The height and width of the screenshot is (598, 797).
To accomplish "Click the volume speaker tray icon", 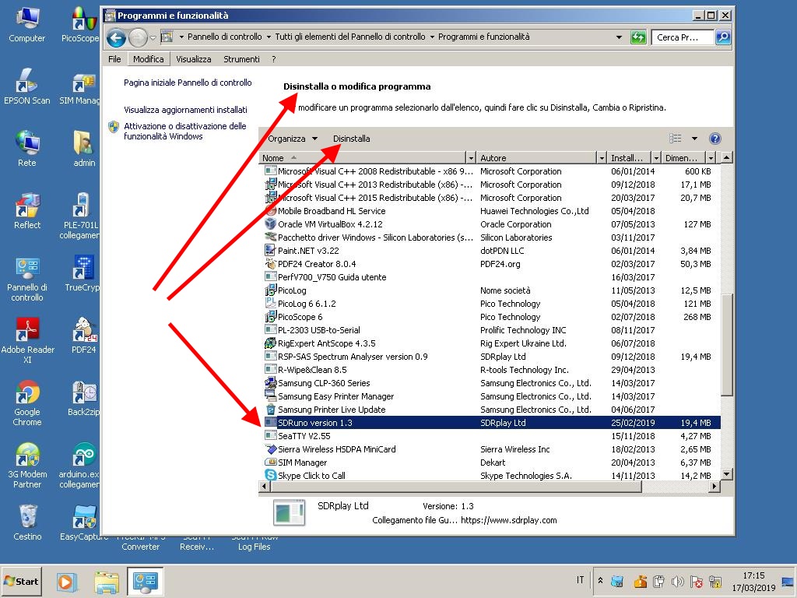I will pyautogui.click(x=677, y=581).
